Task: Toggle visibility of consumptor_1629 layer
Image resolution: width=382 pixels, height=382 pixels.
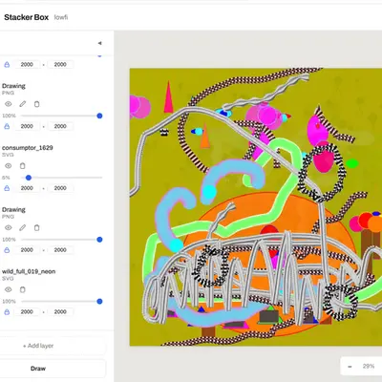Action: tap(9, 166)
